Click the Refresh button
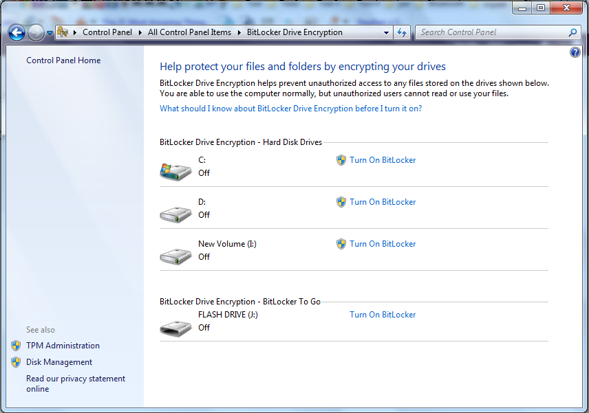The width and height of the screenshot is (589, 413). (402, 32)
